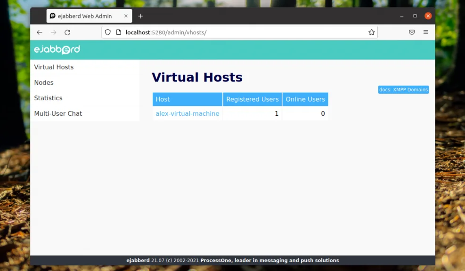Click the browser forward arrow
This screenshot has height=271, width=465.
click(53, 32)
